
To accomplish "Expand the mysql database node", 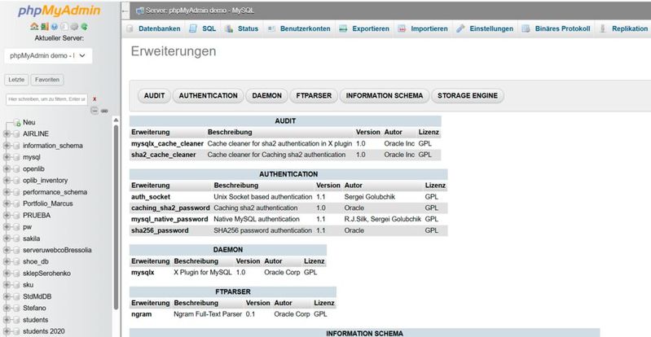I will (x=7, y=157).
